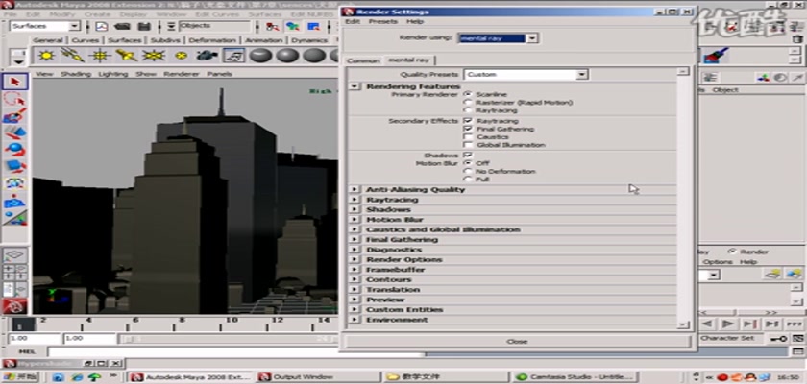Open the Render using dropdown
Image resolution: width=807 pixels, height=384 pixels.
coord(532,38)
